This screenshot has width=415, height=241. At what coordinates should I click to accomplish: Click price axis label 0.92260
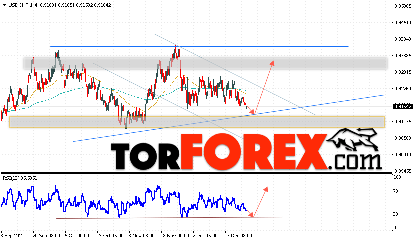pos(403,88)
